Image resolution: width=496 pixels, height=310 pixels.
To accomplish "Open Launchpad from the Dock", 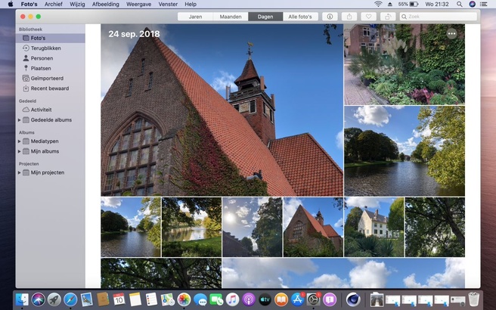I will [54, 299].
